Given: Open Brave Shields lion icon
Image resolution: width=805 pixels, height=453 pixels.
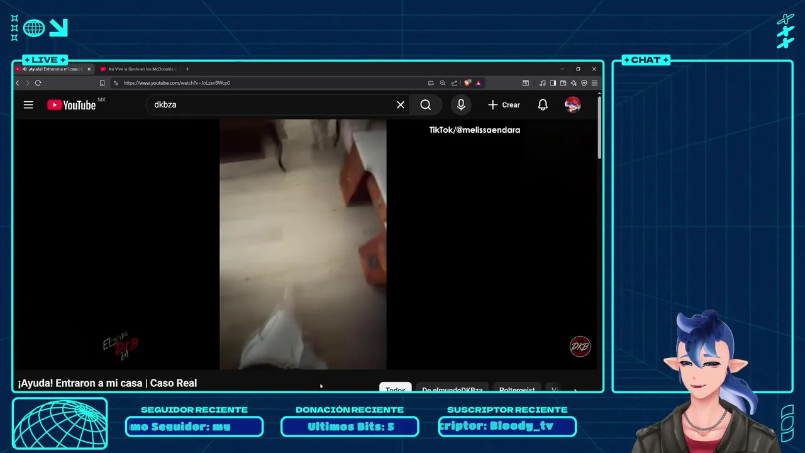Looking at the screenshot, I should pos(467,83).
